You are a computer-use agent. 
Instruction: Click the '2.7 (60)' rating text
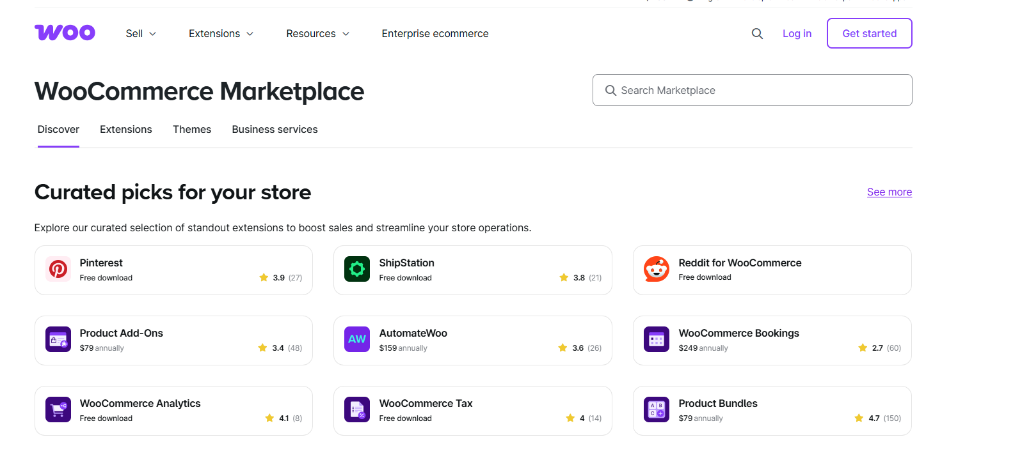886,348
